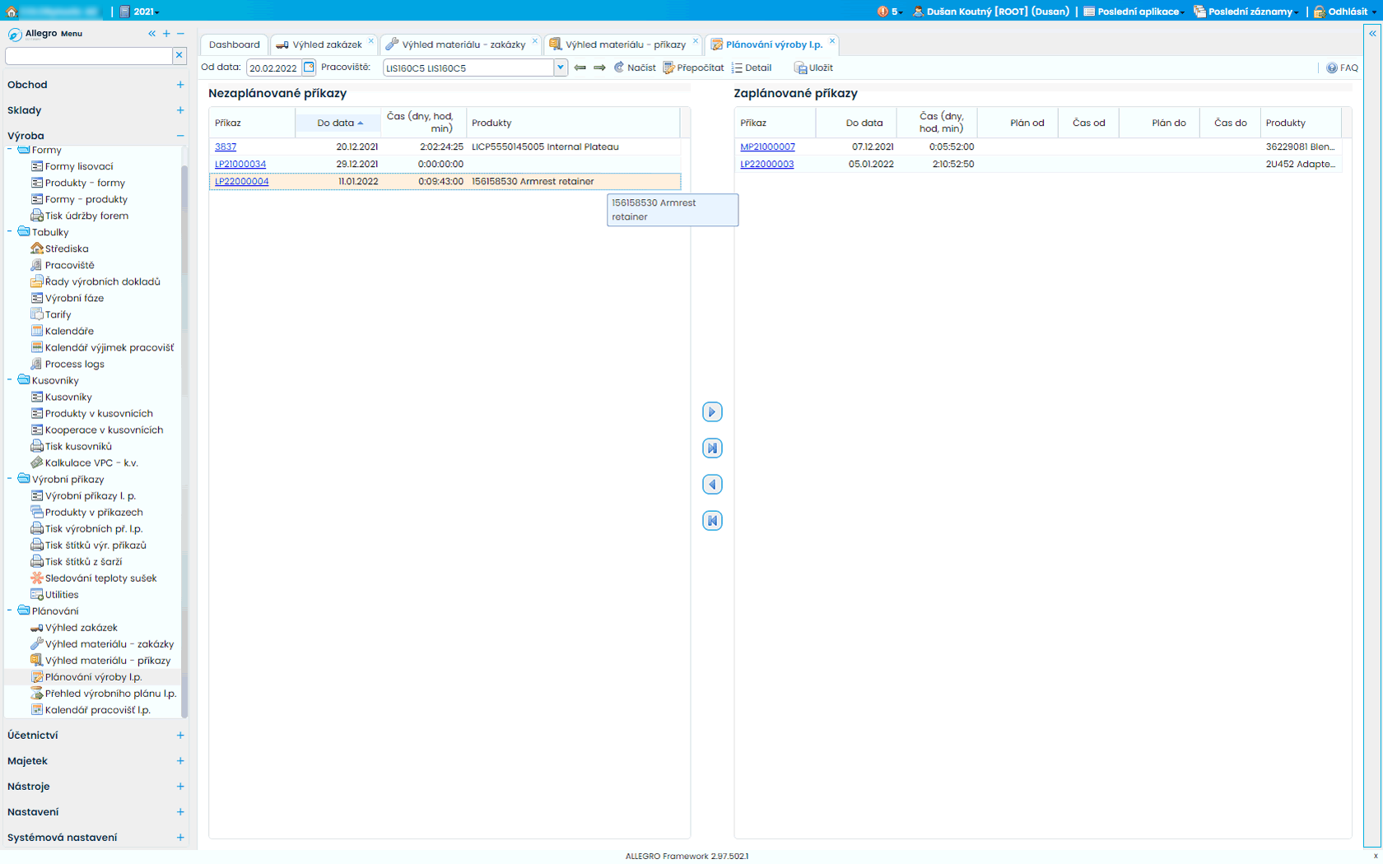Move selected order to planned list

point(712,412)
